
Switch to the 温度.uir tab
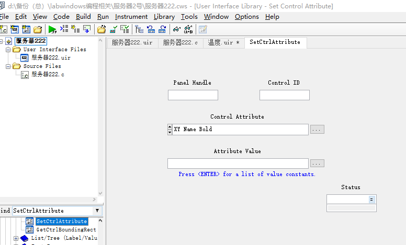pos(223,43)
